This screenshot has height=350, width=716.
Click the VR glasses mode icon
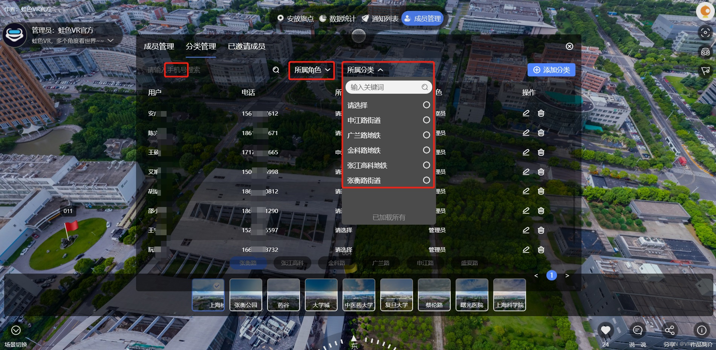point(705,52)
